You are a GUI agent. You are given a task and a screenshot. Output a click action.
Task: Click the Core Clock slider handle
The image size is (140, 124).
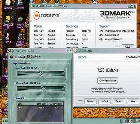coord(41,74)
